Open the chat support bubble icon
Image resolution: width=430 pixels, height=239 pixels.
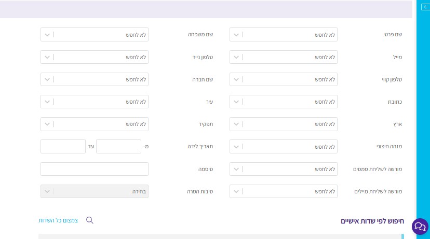pos(419,227)
